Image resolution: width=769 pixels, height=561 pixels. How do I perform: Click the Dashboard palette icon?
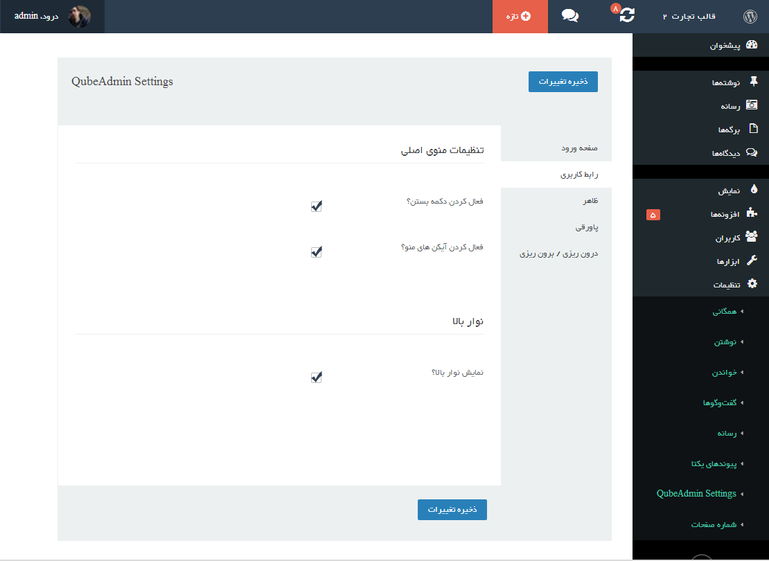tap(752, 46)
